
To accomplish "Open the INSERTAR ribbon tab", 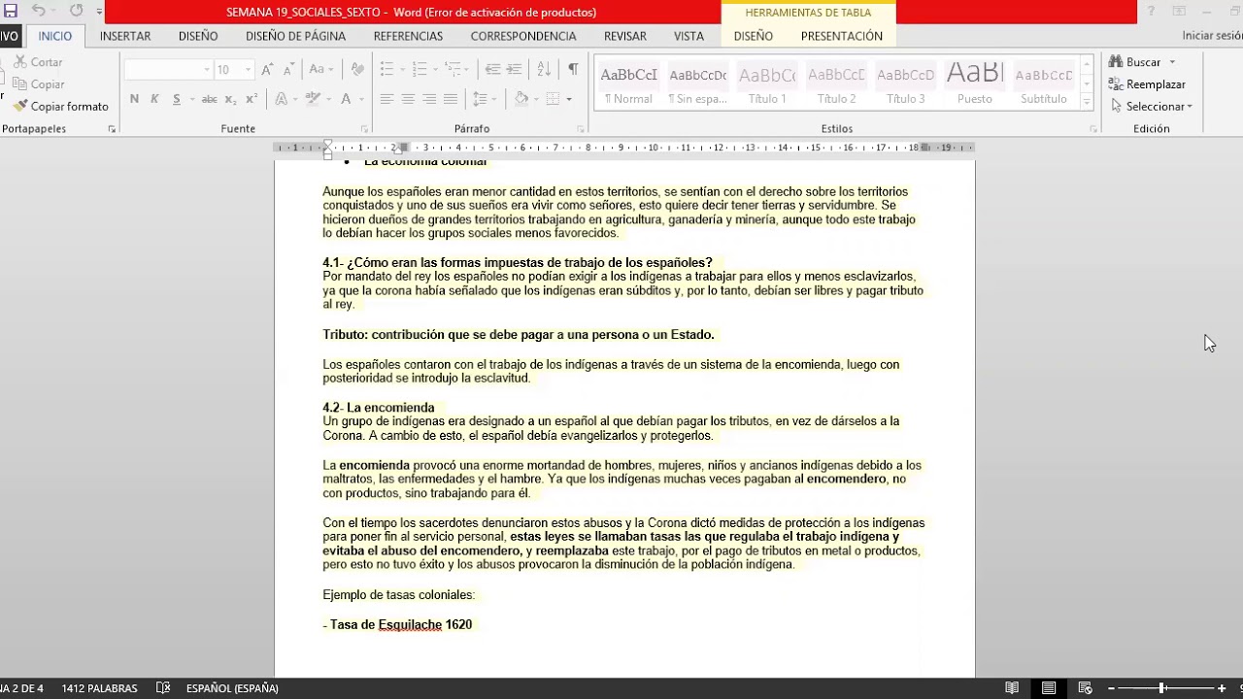I will coord(125,36).
